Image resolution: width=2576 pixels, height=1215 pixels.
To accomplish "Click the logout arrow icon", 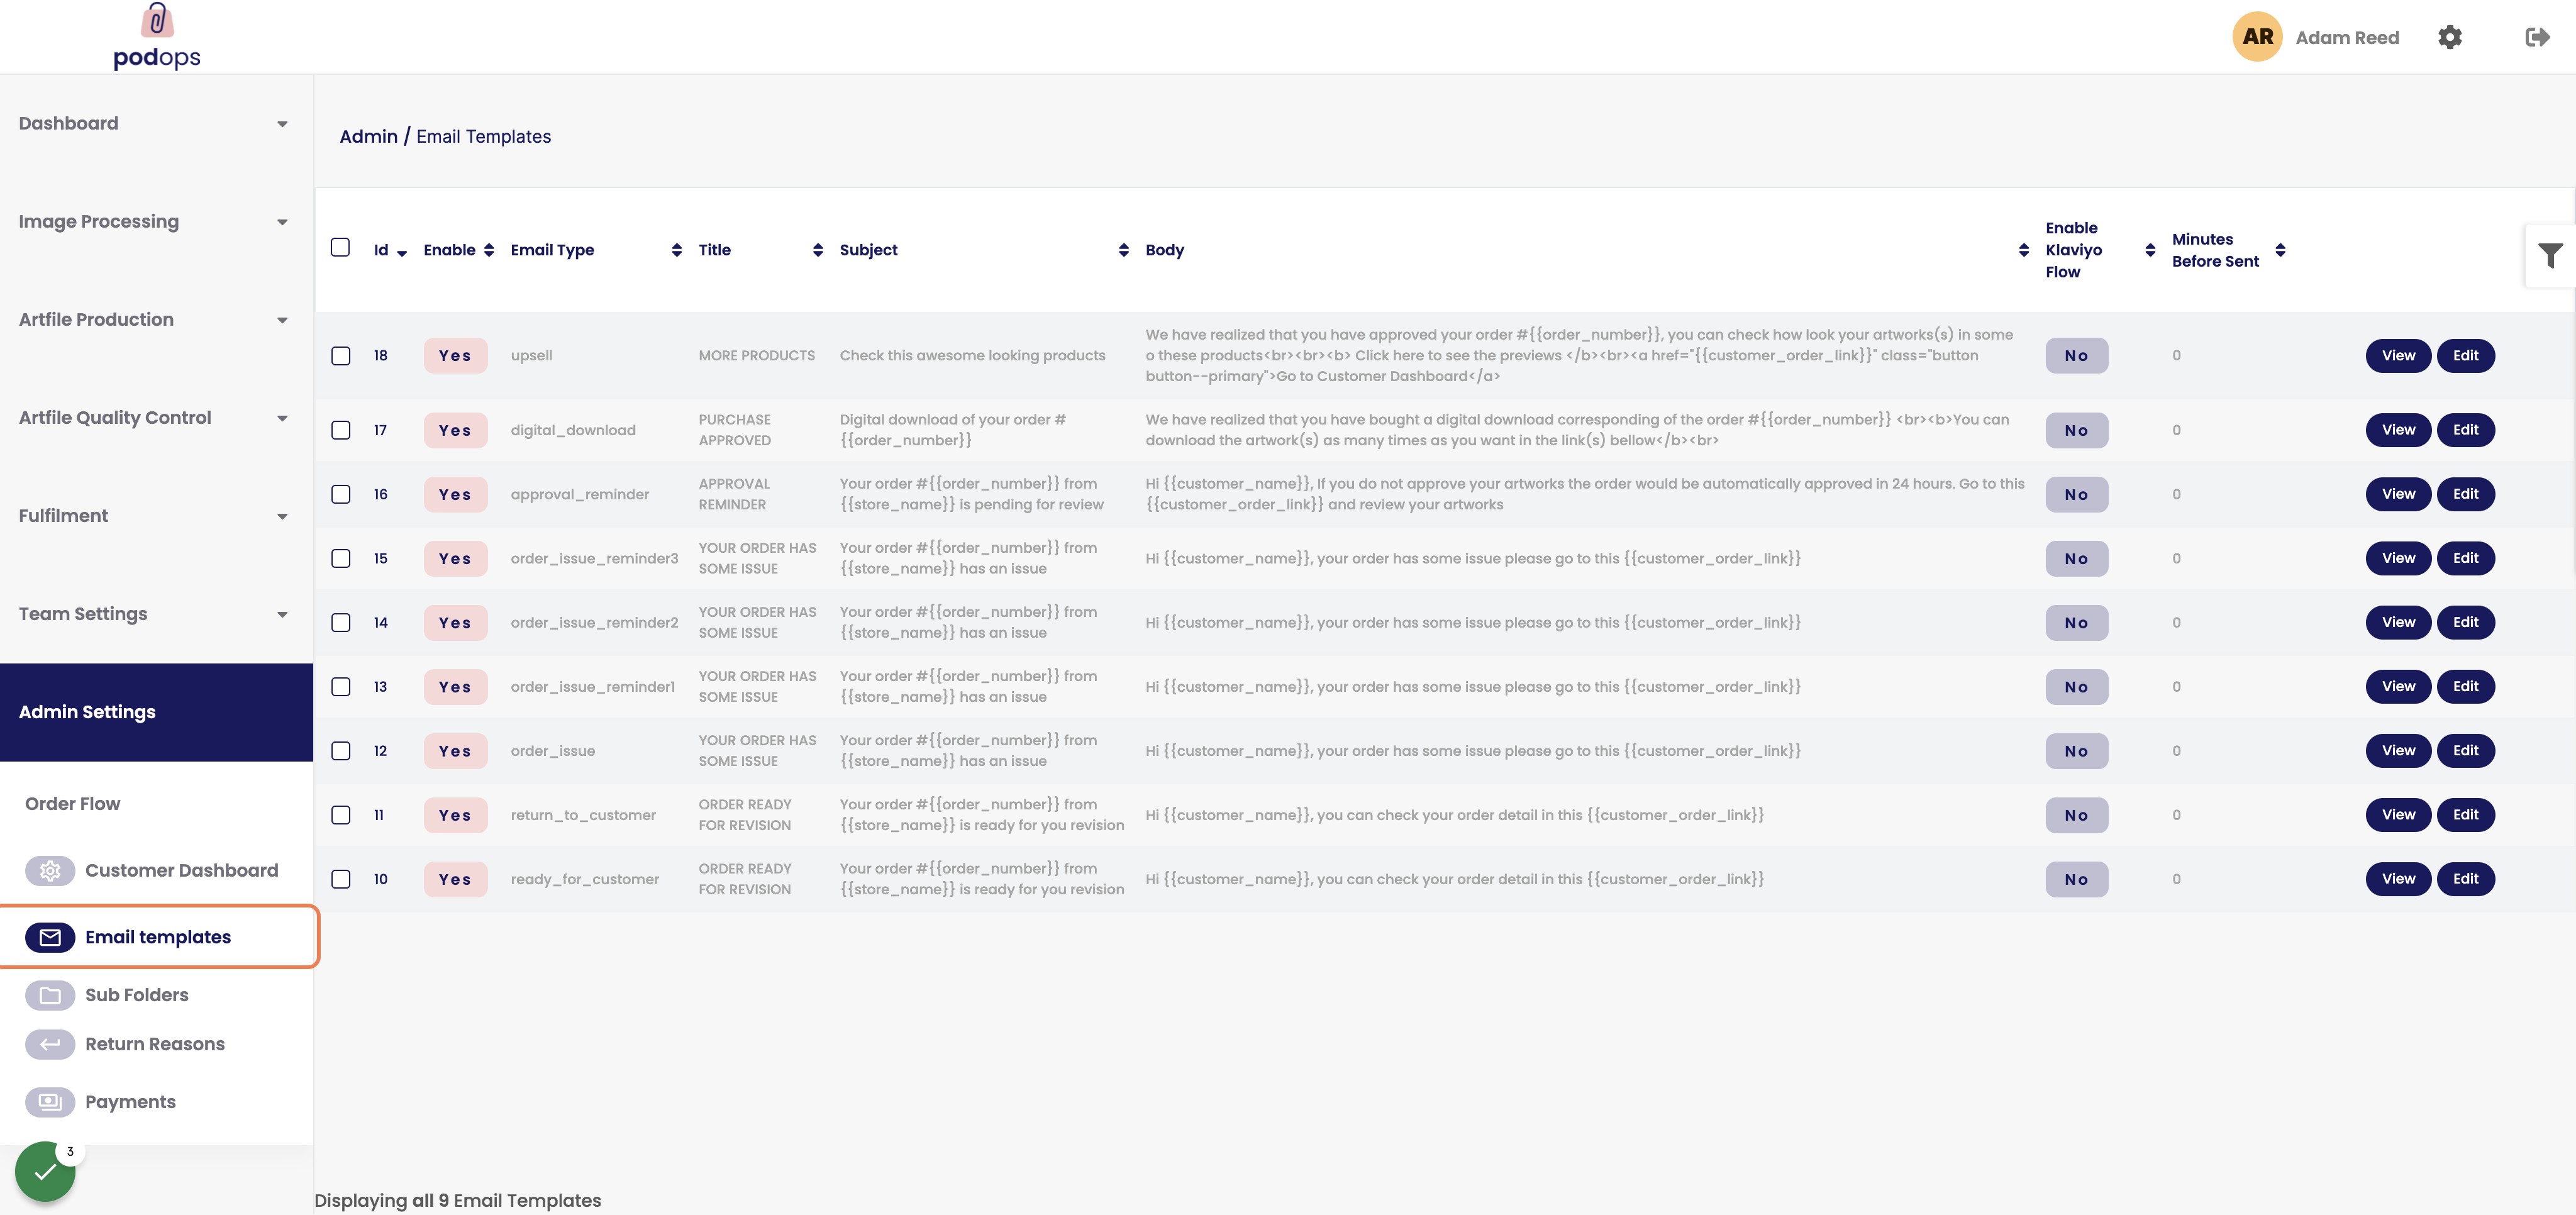I will [x=2537, y=37].
